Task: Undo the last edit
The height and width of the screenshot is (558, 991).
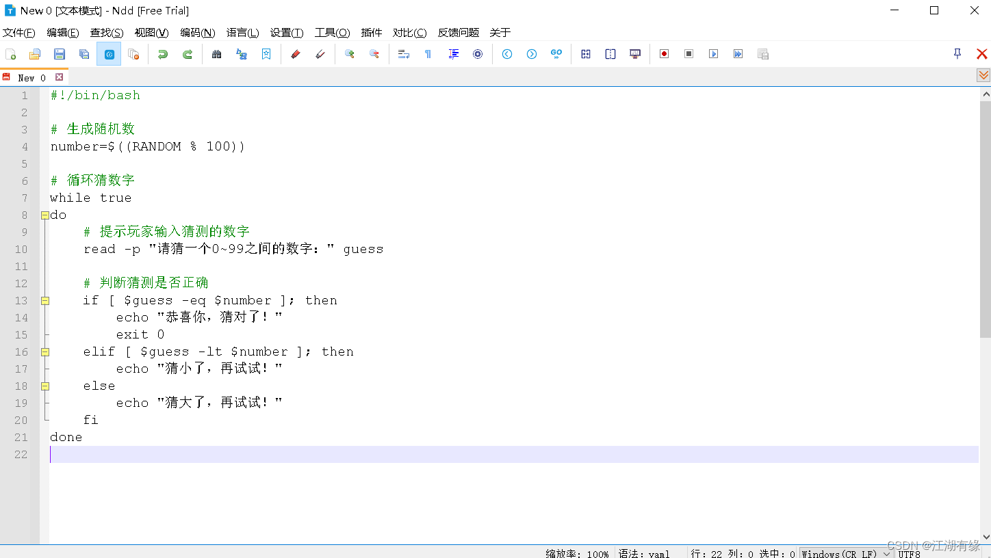Action: pos(162,53)
